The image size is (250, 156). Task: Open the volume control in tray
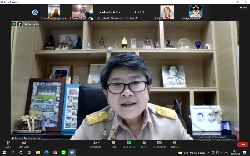pos(221,153)
